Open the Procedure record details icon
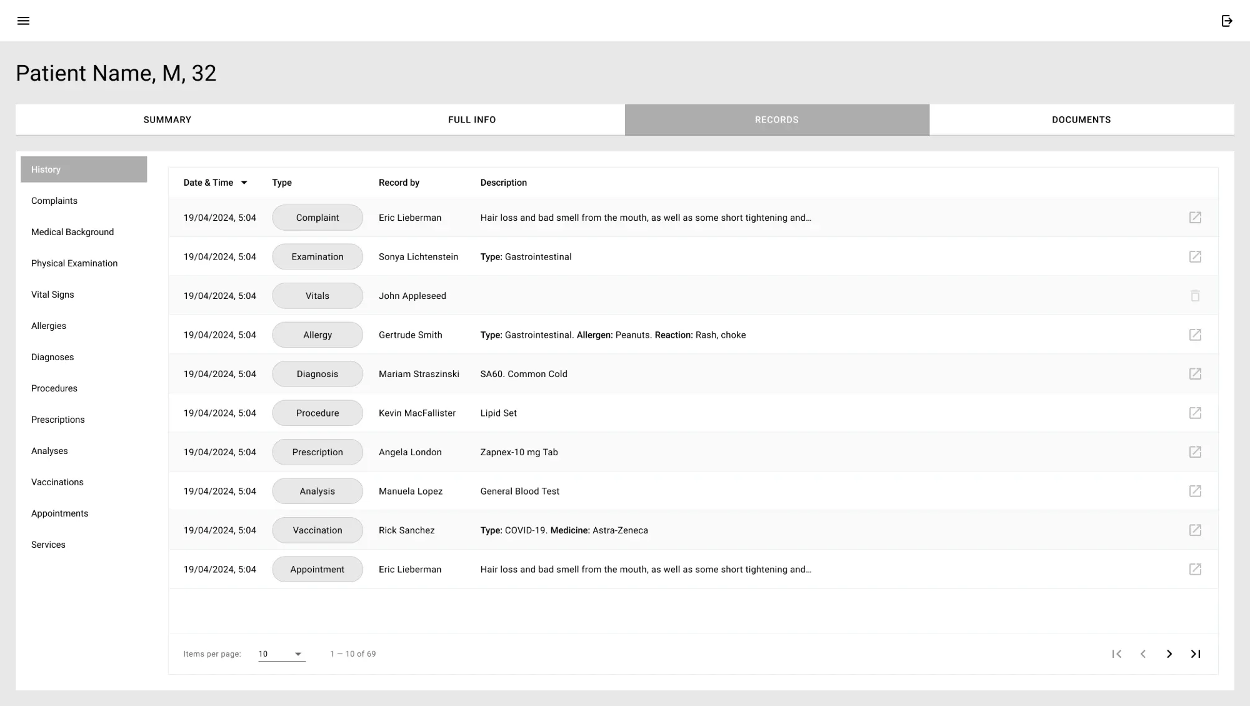 pyautogui.click(x=1195, y=413)
